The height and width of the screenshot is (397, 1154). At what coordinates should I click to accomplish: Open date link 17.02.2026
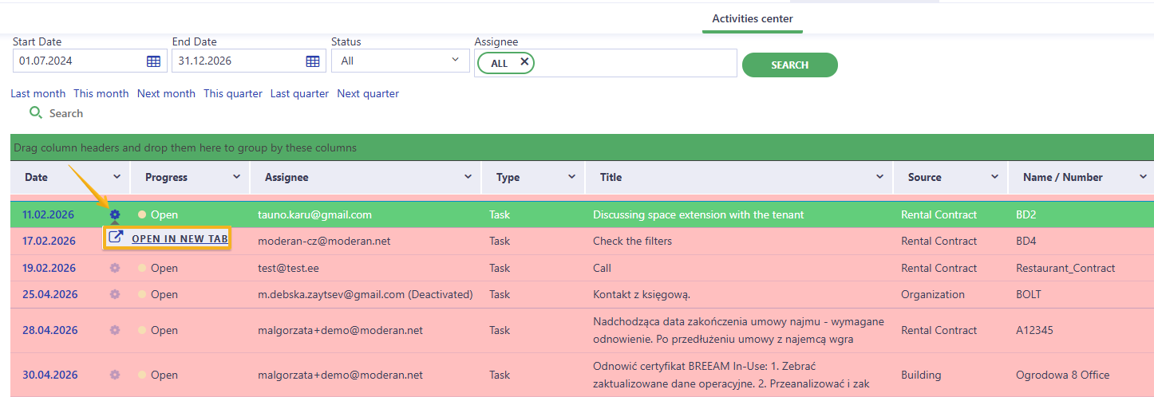tap(49, 241)
